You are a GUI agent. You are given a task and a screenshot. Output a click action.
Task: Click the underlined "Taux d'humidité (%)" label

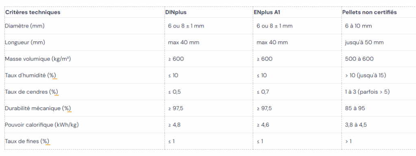click(30, 75)
